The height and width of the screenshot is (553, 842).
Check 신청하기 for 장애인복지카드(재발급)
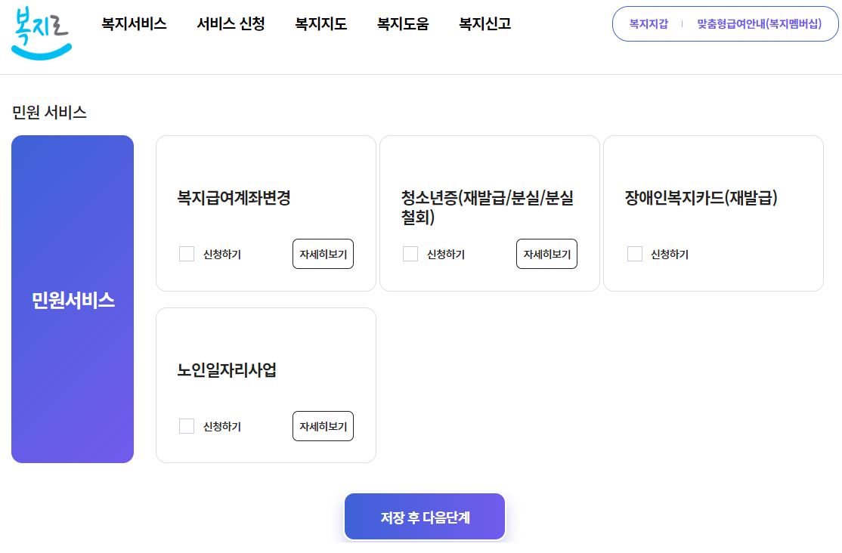tap(634, 254)
